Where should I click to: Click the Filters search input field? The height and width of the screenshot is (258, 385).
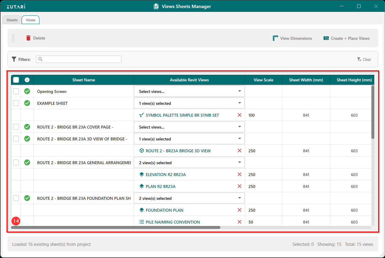[79, 59]
